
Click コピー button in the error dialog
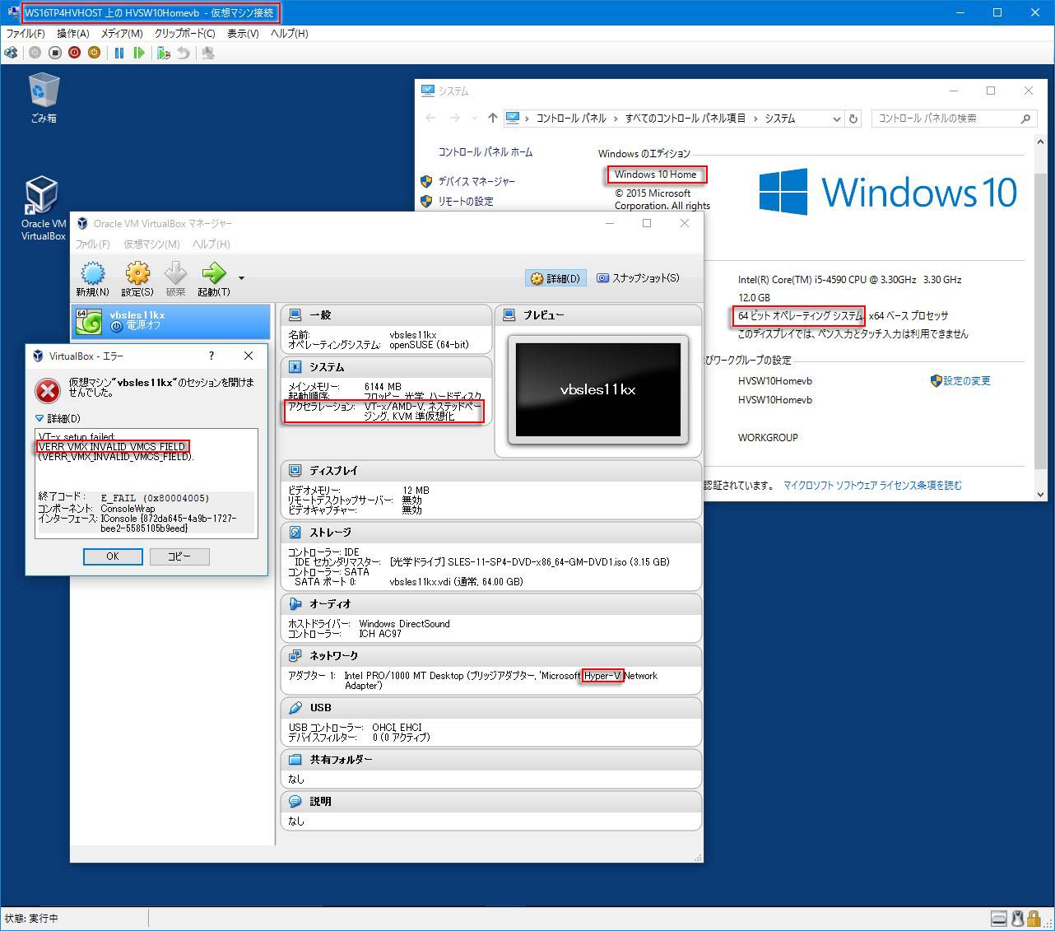click(x=179, y=556)
